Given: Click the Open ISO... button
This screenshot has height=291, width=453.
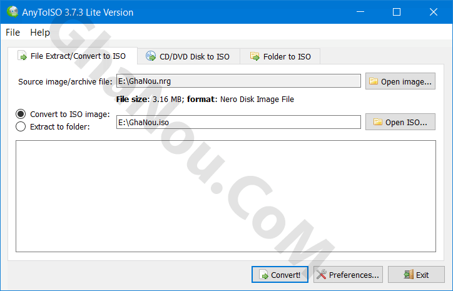Looking at the screenshot, I should pos(400,121).
